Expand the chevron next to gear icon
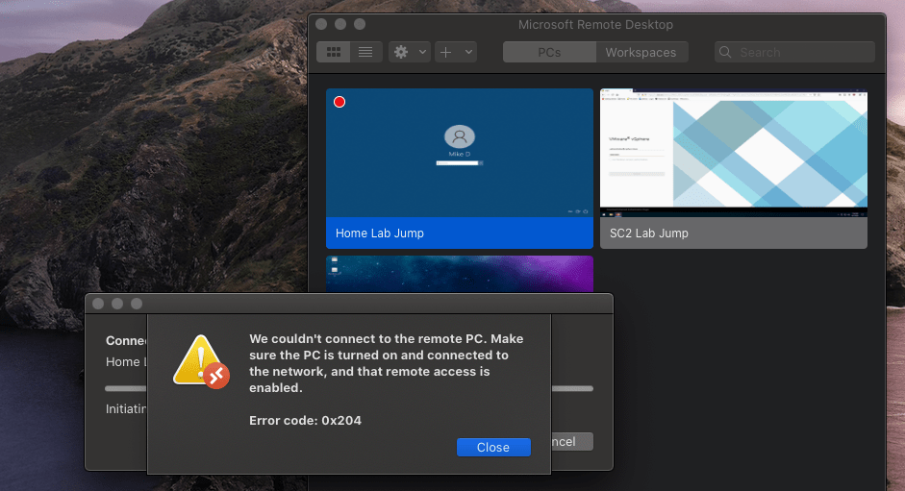The width and height of the screenshot is (905, 491). (422, 52)
